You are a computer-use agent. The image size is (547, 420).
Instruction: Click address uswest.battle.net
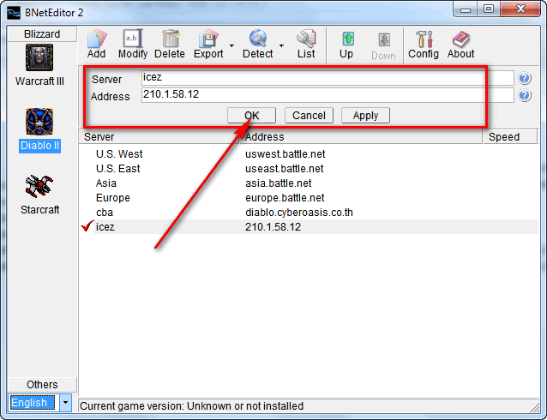(x=285, y=153)
